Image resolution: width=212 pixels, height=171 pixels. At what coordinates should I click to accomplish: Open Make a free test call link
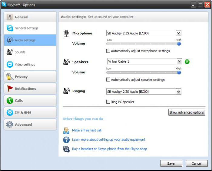coord(87,130)
